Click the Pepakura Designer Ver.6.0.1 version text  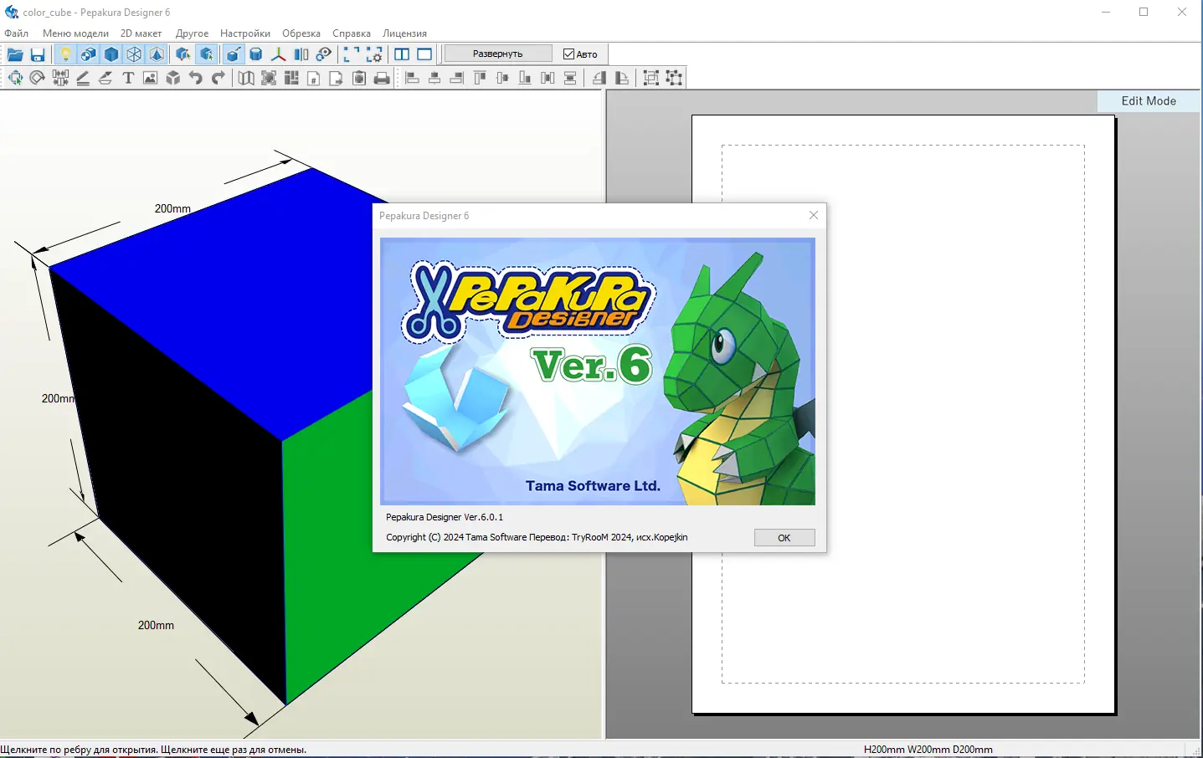(x=445, y=517)
